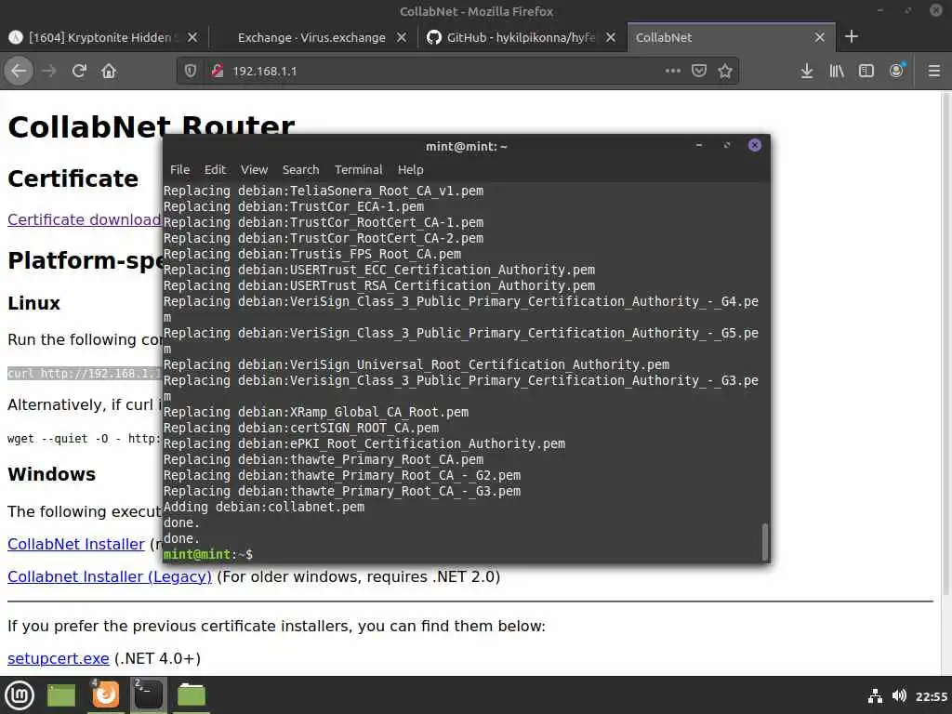Click the highlighted curl command text
The height and width of the screenshot is (714, 952).
[85, 374]
